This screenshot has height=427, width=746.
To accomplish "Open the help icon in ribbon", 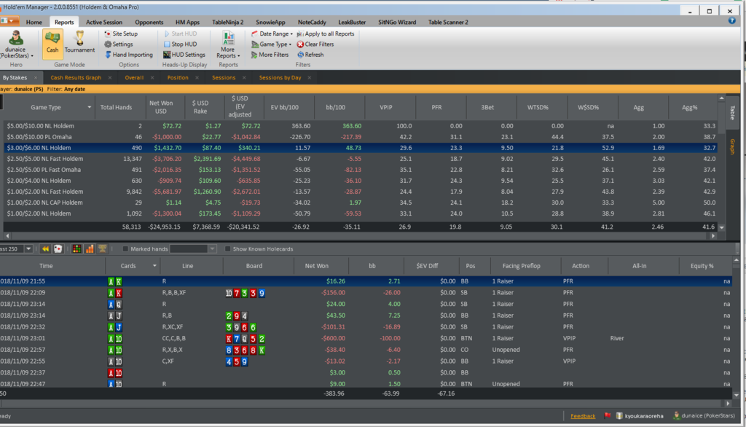I will (x=731, y=21).
